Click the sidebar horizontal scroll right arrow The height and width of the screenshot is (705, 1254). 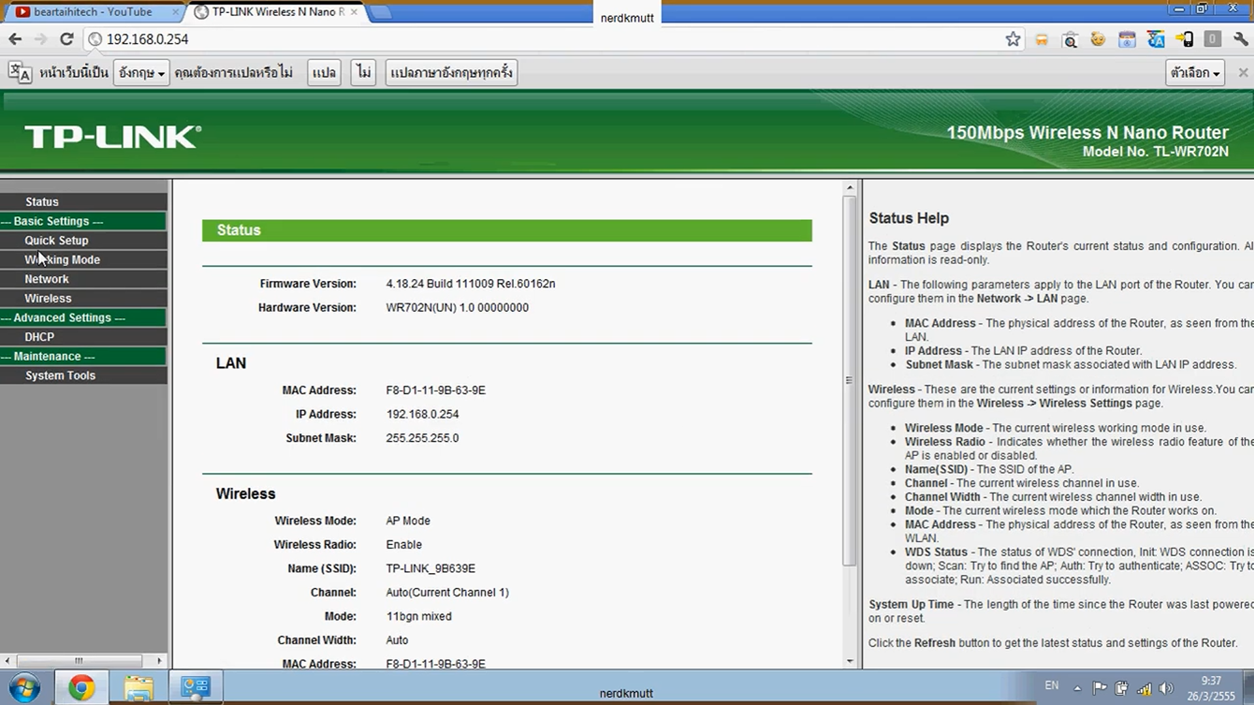(159, 661)
